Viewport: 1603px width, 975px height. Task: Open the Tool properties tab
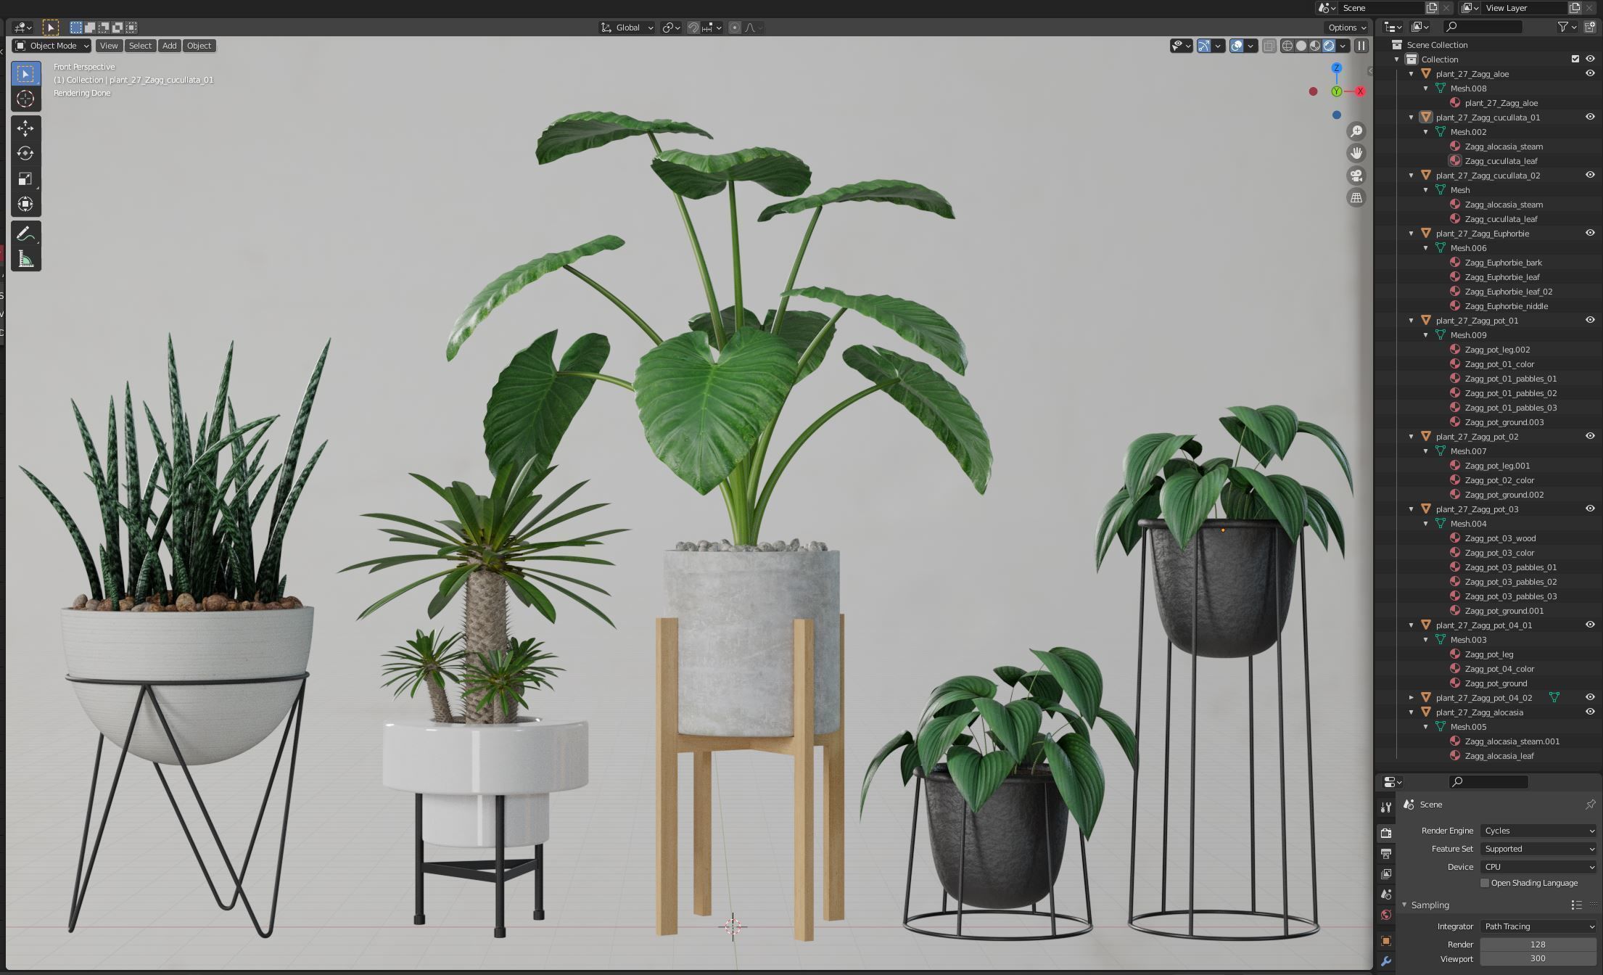(x=1385, y=807)
